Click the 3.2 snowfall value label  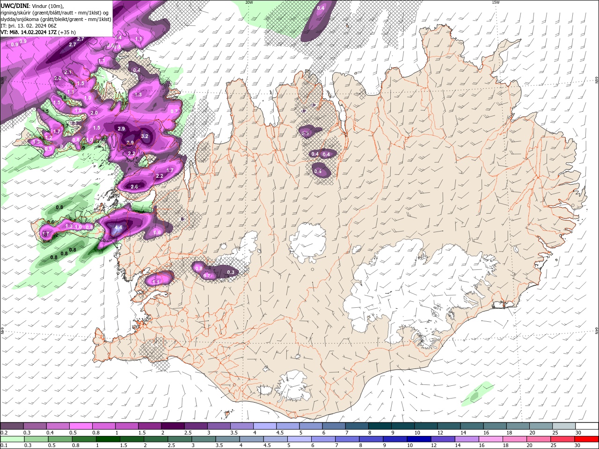pos(145,136)
